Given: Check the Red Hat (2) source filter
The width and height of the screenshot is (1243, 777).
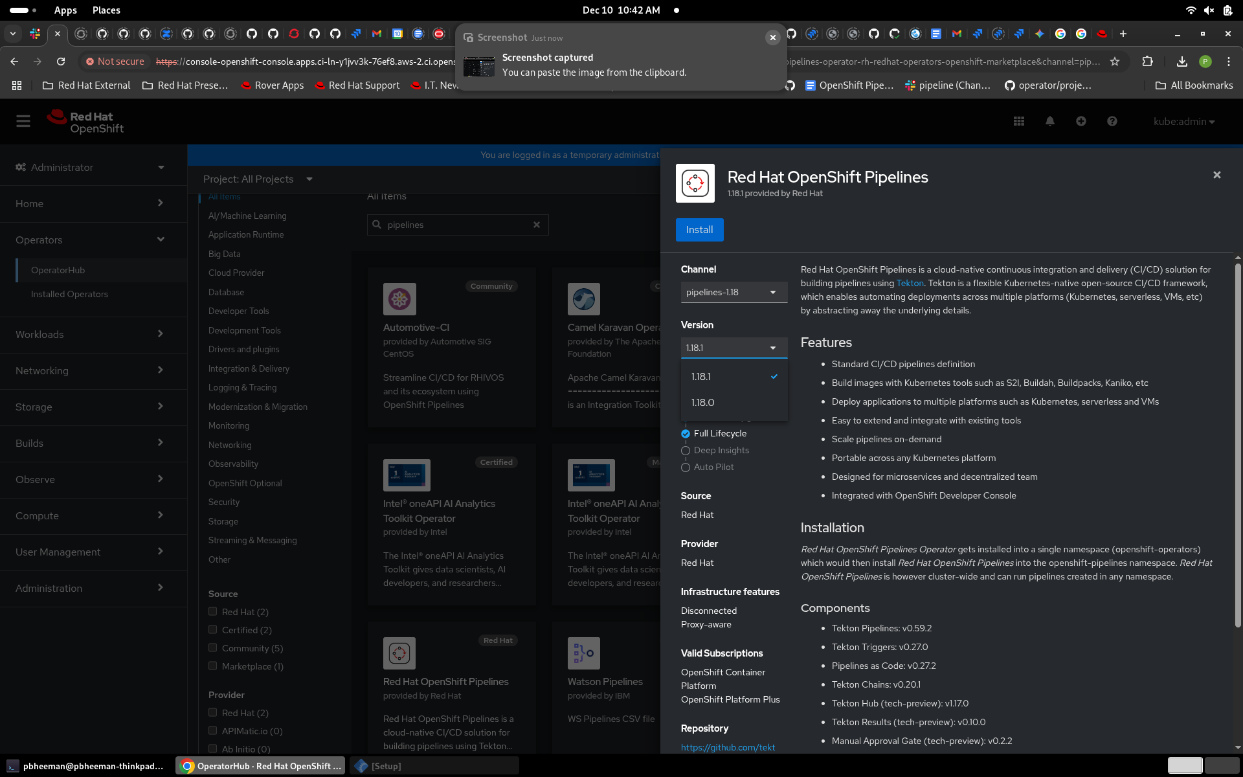Looking at the screenshot, I should [x=212, y=611].
